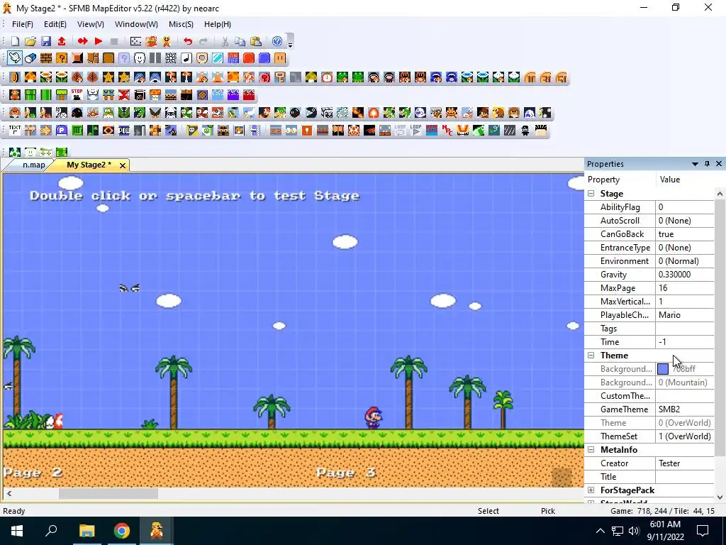Screen dimensions: 726x545
Task: Select the hand pointer tool
Action: point(15,58)
